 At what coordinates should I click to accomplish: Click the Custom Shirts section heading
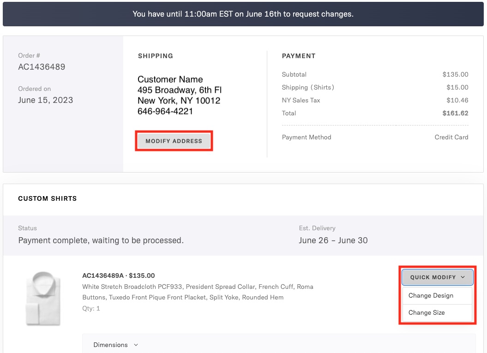pyautogui.click(x=48, y=198)
